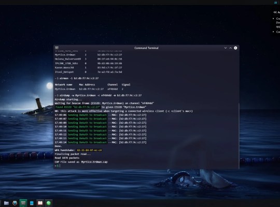Click the green 'Found BSSID' highlighted text

[x=77, y=107]
